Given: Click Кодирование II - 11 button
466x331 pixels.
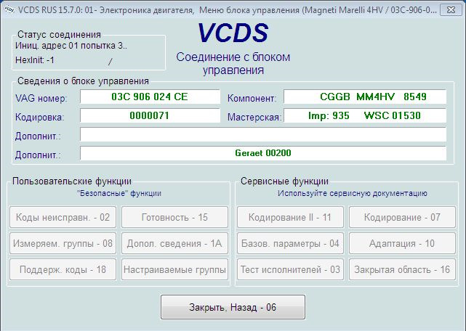Looking at the screenshot, I should [290, 217].
